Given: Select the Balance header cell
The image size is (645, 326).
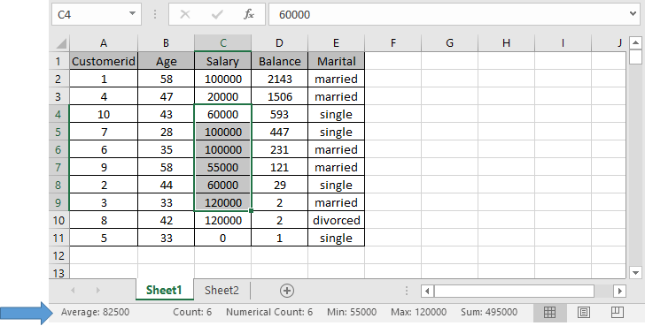Looking at the screenshot, I should 279,61.
